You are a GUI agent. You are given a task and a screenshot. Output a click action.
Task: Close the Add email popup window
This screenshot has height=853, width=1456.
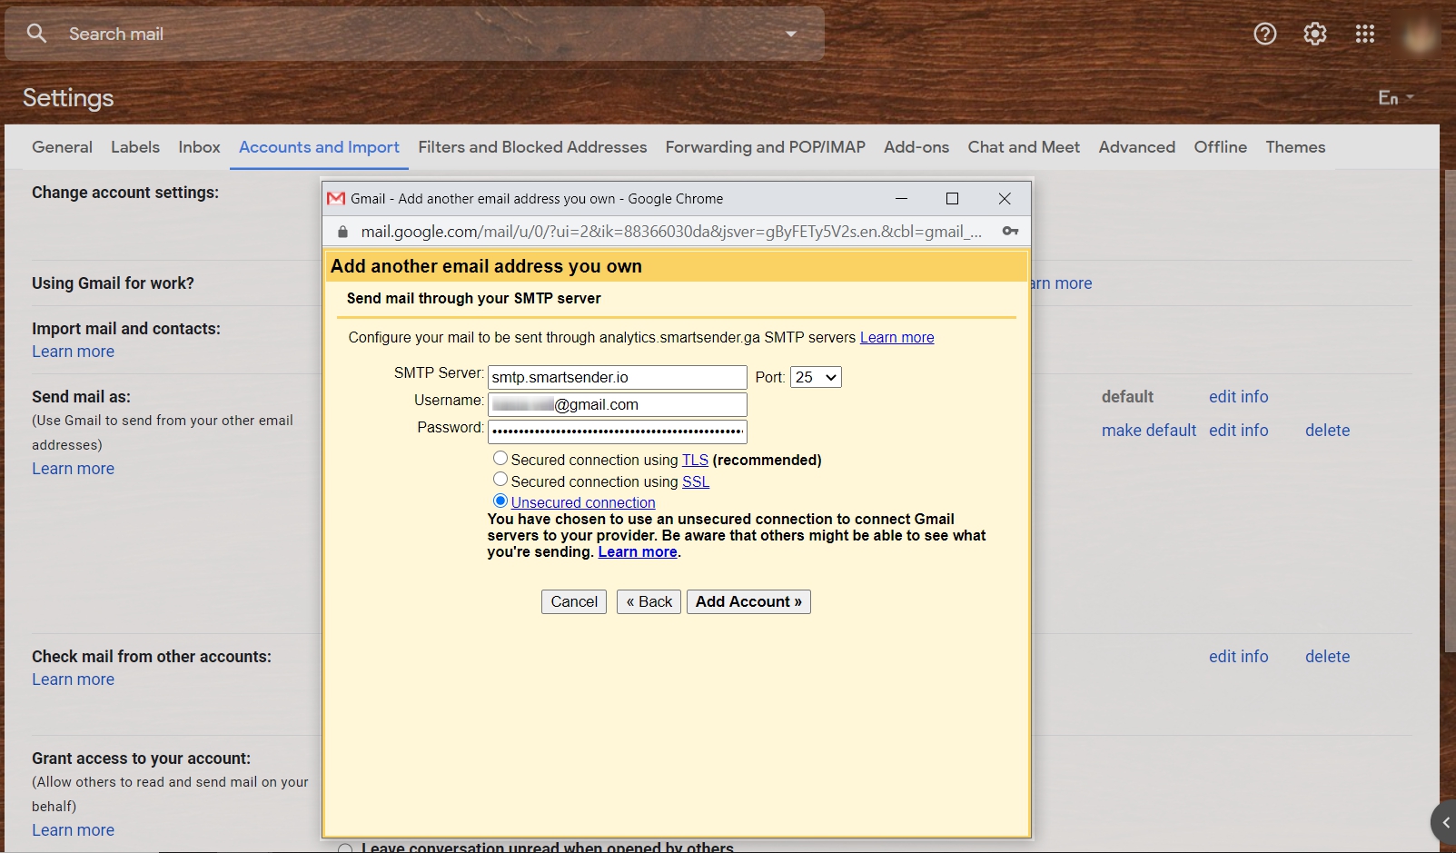coord(1005,198)
